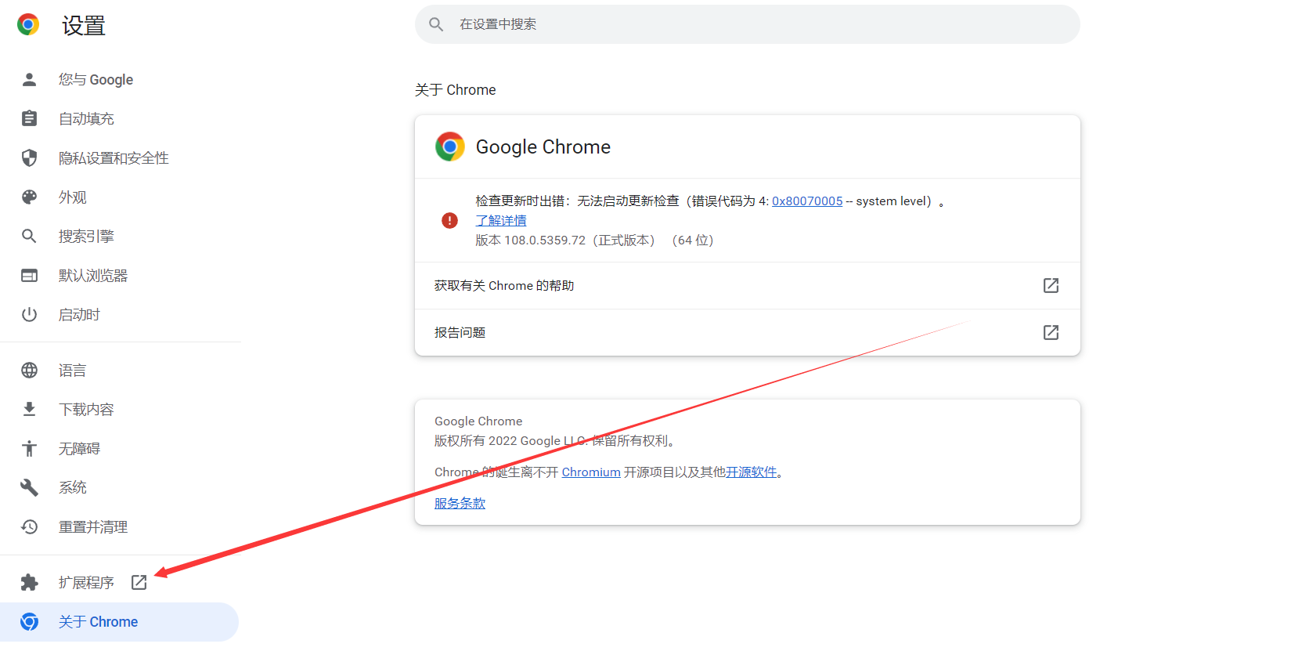Open the Chromium project link
The width and height of the screenshot is (1291, 651).
point(591,472)
